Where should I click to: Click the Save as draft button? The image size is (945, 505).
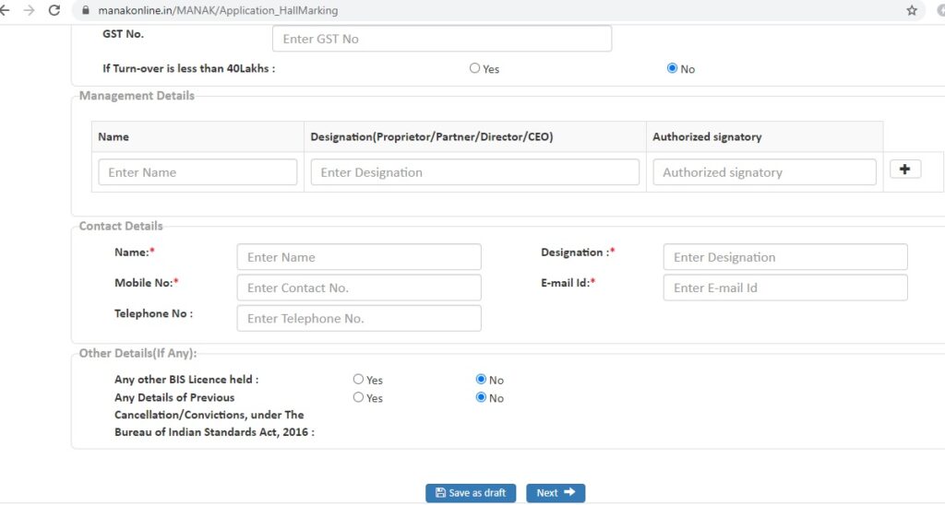pyautogui.click(x=471, y=493)
